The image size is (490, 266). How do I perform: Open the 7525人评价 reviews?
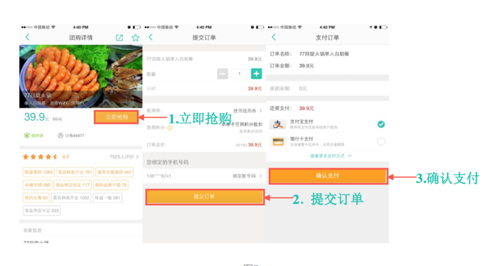(x=124, y=157)
